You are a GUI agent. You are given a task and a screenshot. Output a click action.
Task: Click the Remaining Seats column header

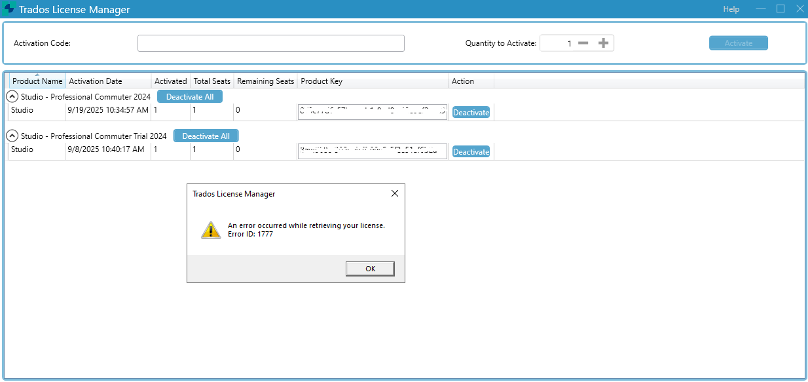[x=265, y=81]
